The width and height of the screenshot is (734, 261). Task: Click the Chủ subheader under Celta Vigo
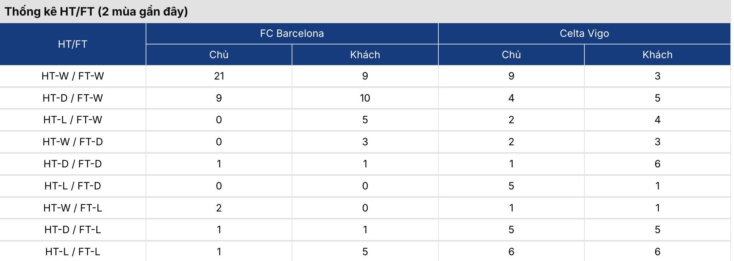[x=511, y=55]
